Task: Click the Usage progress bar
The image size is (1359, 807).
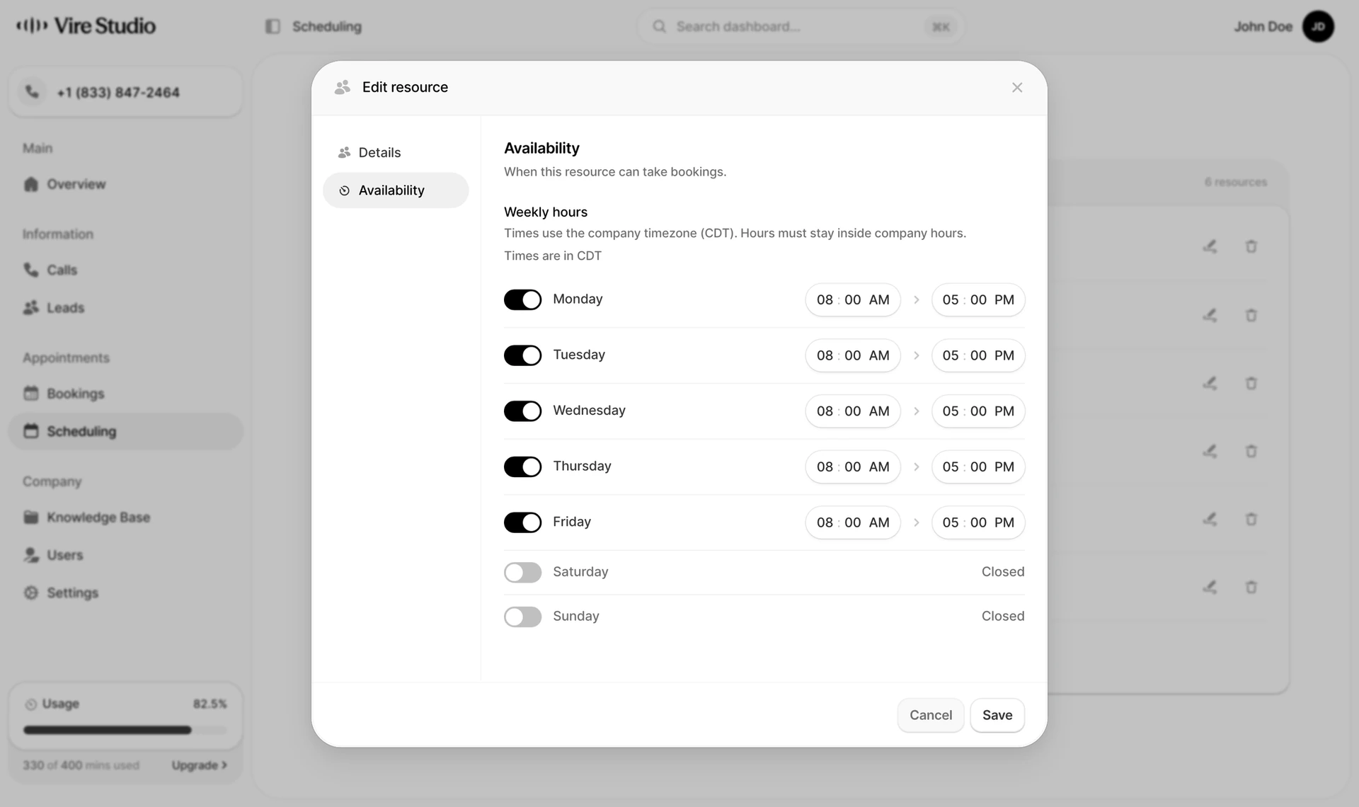Action: coord(125,730)
